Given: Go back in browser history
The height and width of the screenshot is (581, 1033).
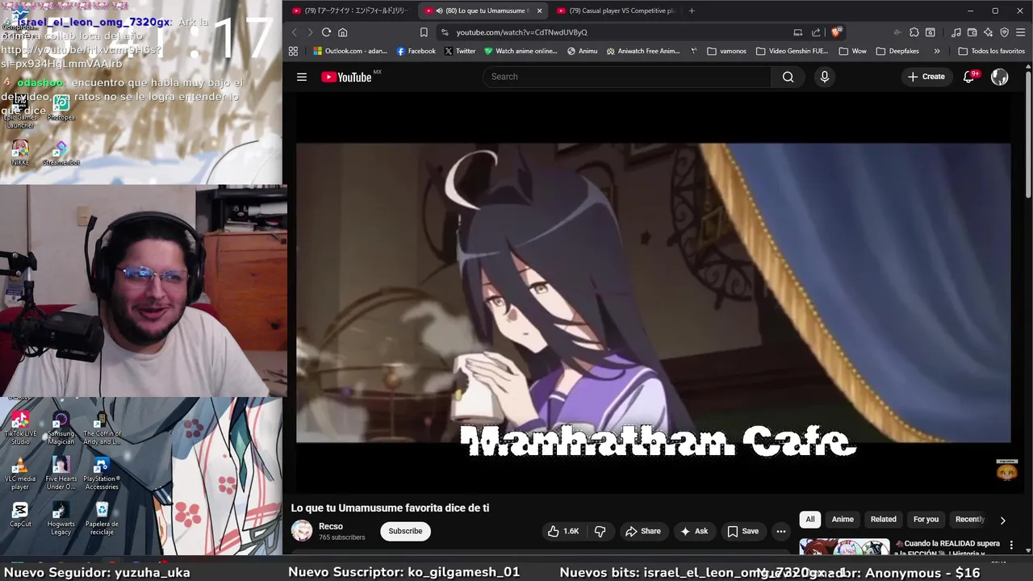Looking at the screenshot, I should coord(294,32).
